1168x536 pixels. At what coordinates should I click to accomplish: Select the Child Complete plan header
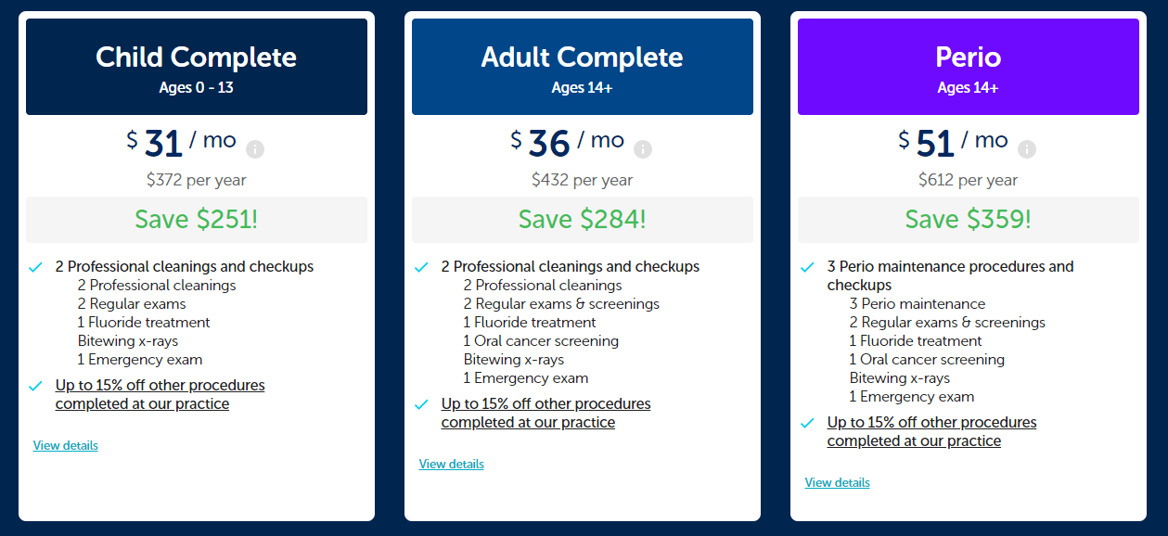click(197, 67)
